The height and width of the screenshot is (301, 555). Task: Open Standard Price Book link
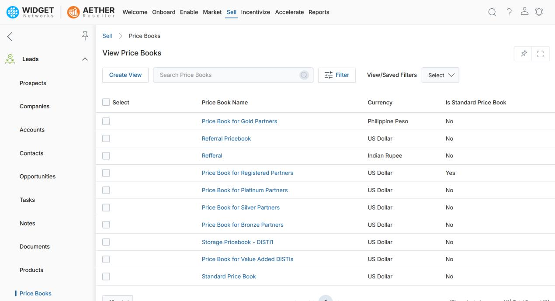[x=229, y=277]
